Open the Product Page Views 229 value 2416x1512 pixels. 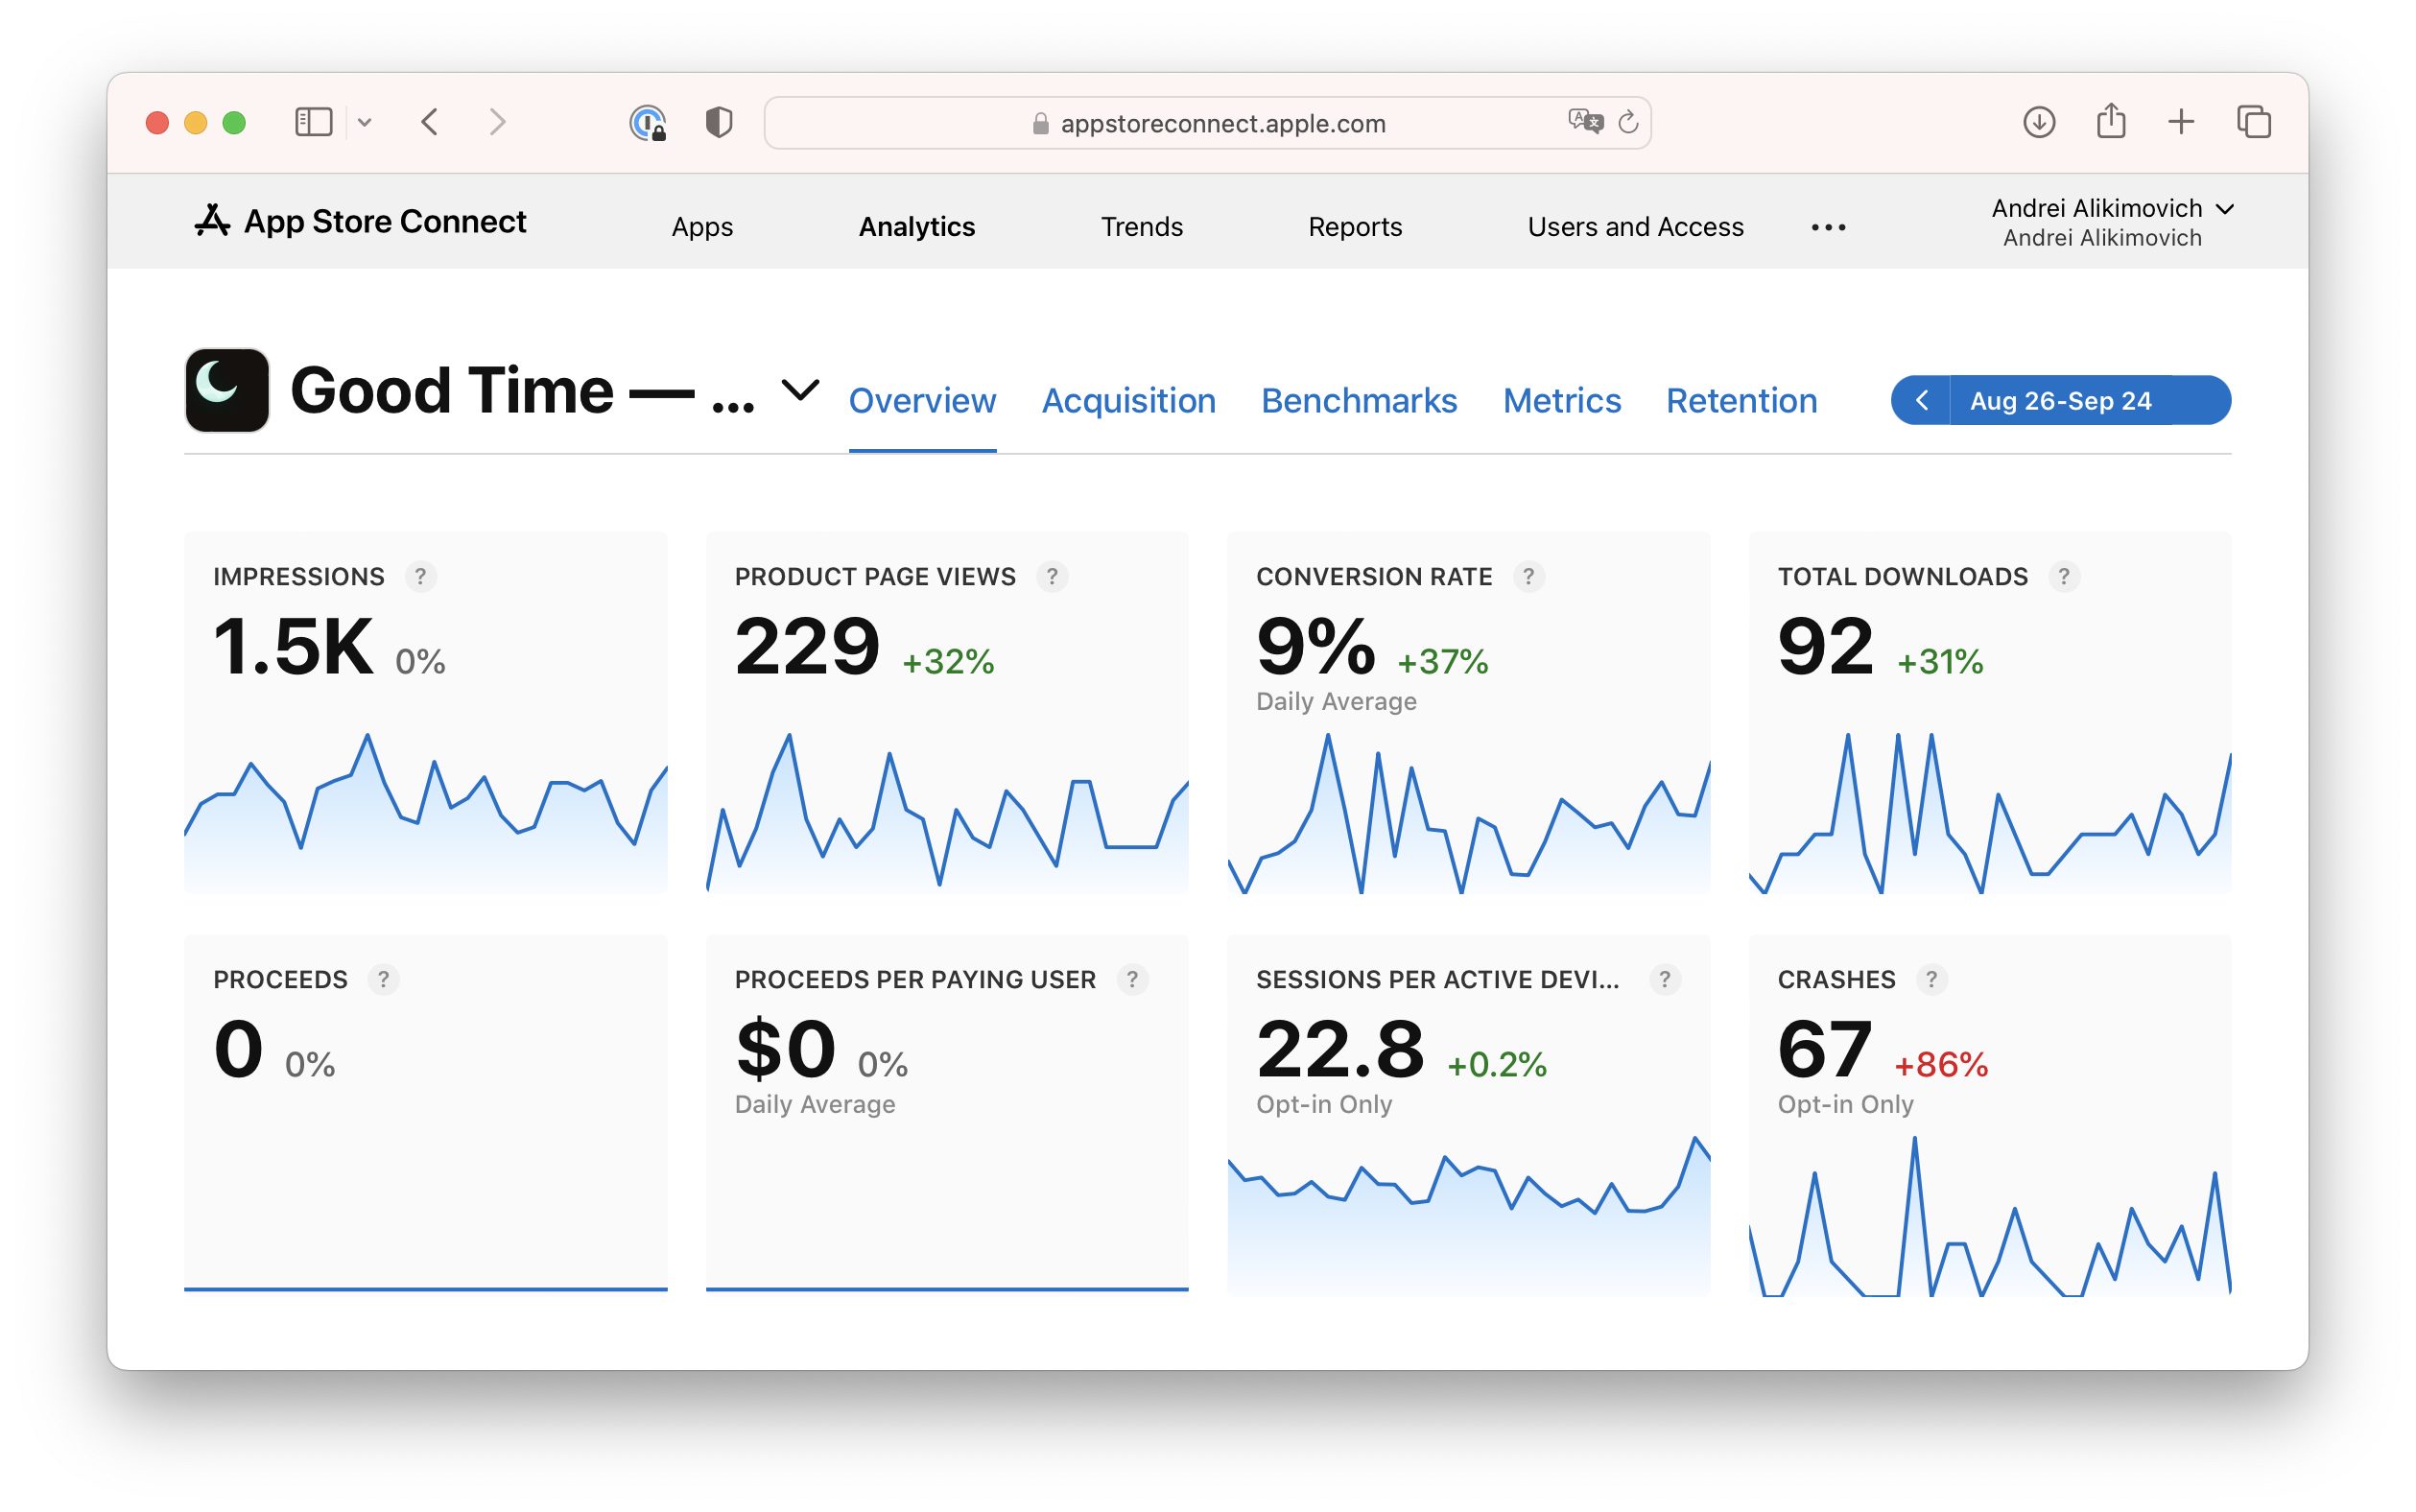(x=807, y=647)
